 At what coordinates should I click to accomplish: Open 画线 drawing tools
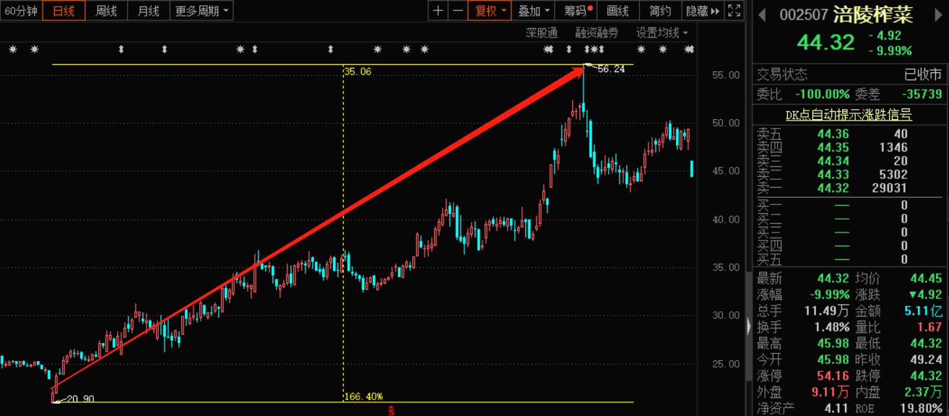point(617,11)
